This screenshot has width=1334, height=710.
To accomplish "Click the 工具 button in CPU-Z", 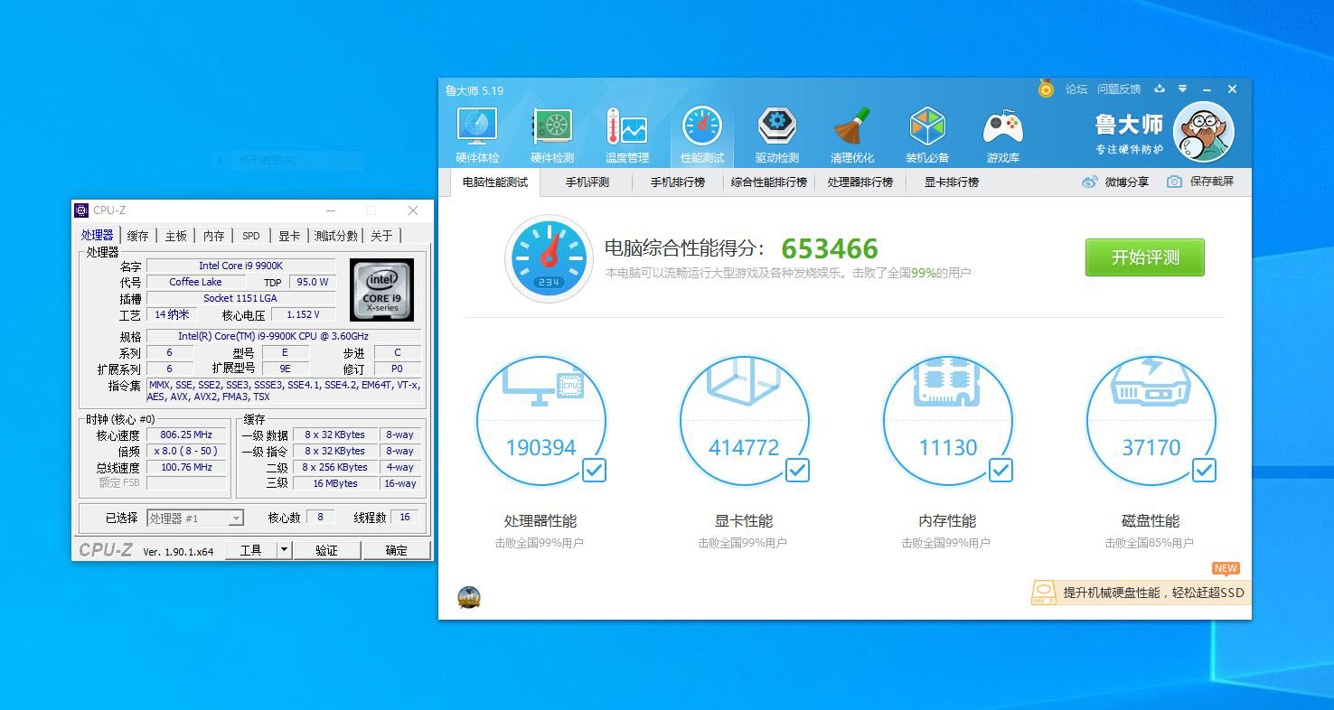I will tap(250, 550).
